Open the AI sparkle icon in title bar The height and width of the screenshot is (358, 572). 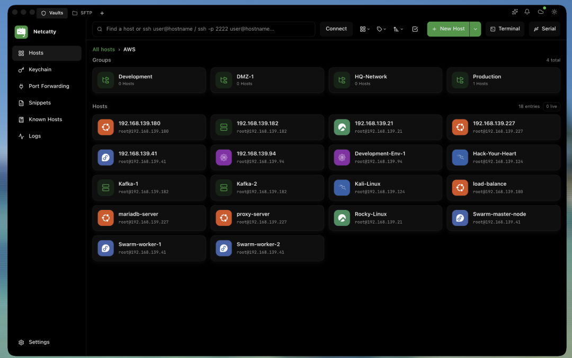pos(515,12)
